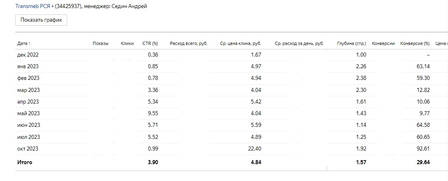This screenshot has height=181, width=448.
Task: Click the ascending sort arrow beside Дата
Action: pos(29,44)
